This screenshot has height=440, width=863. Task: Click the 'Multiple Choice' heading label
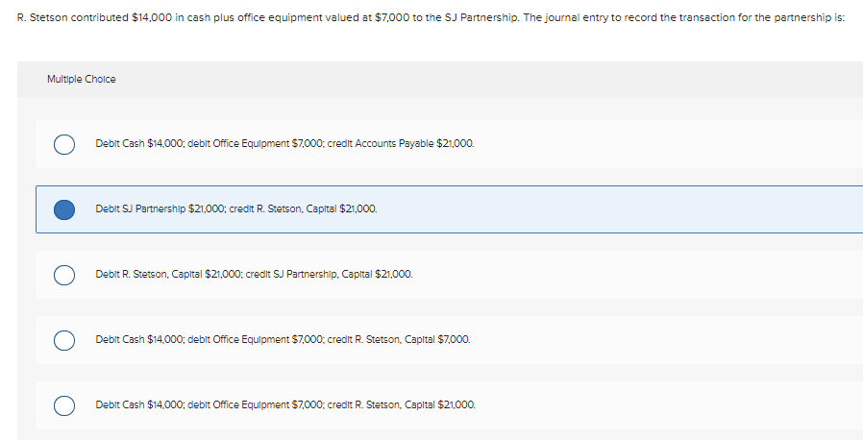point(82,79)
